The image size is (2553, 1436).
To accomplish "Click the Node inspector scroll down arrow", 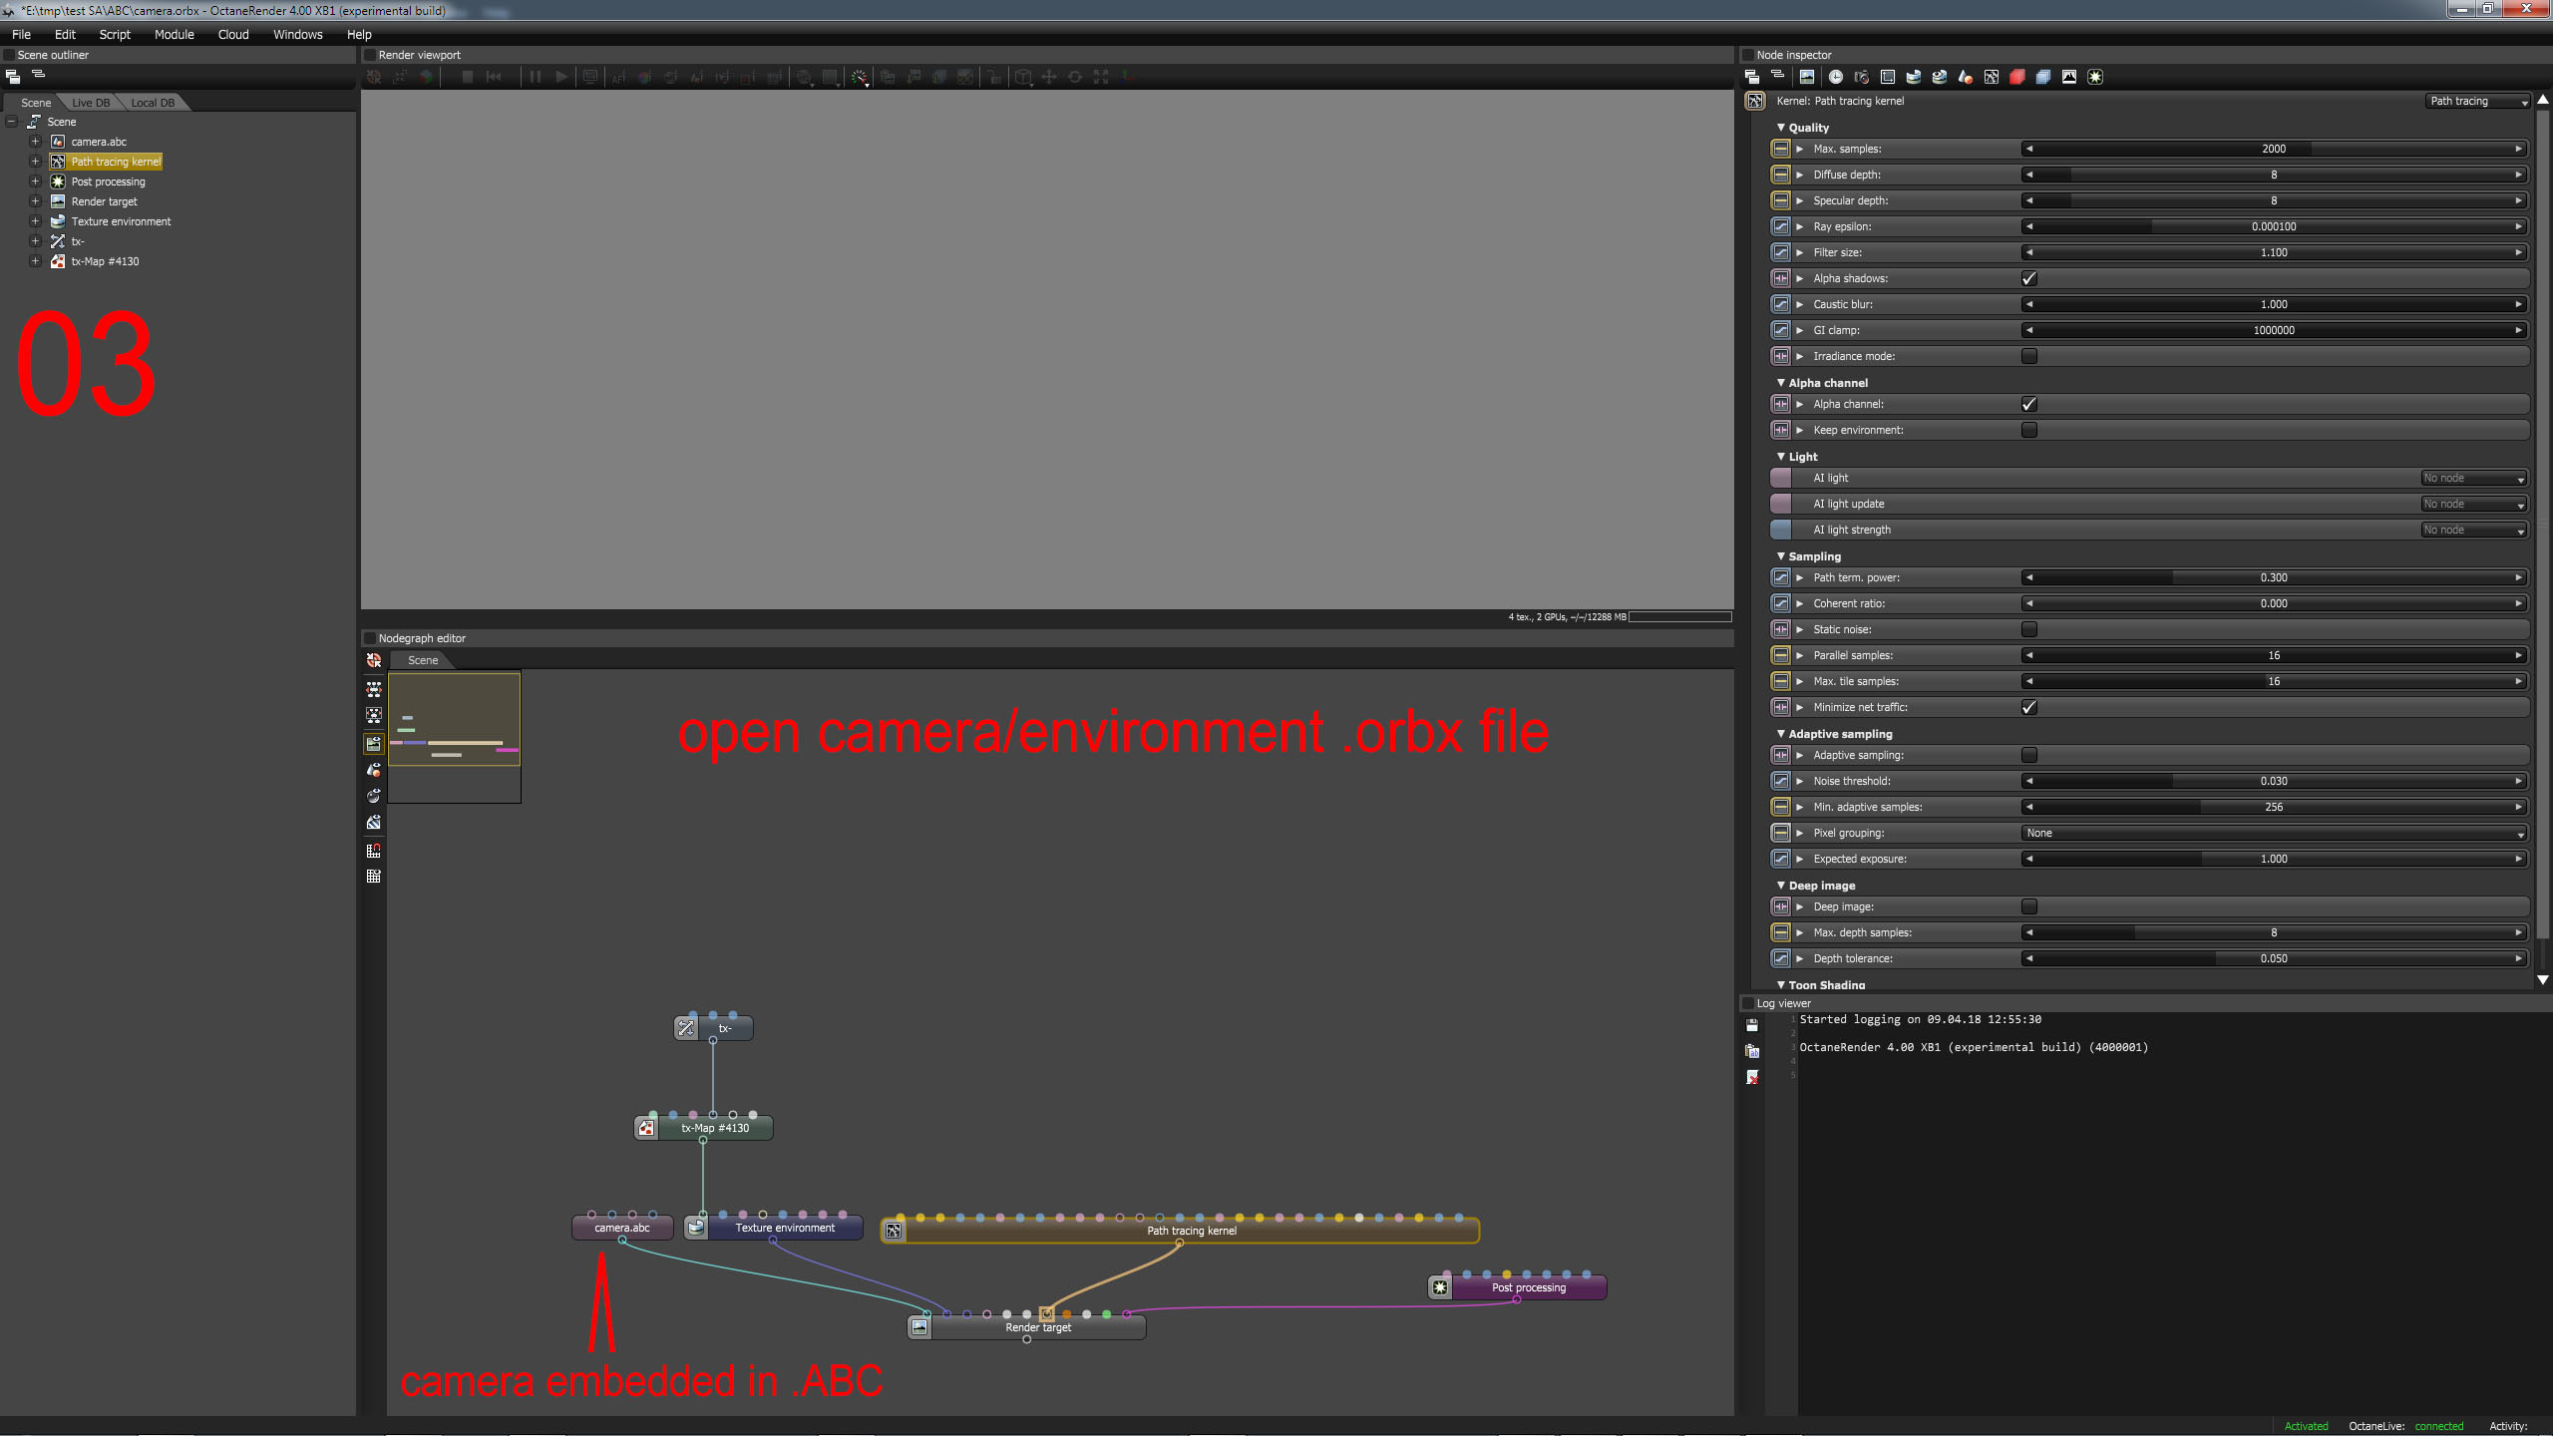I will 2543,980.
